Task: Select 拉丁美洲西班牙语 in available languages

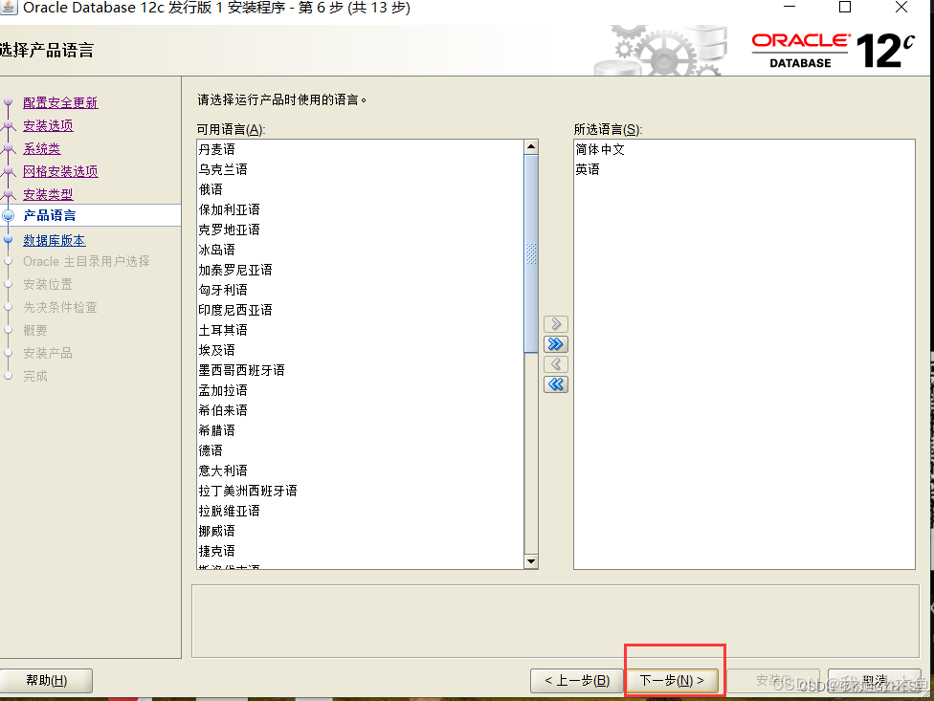Action: [x=361, y=491]
